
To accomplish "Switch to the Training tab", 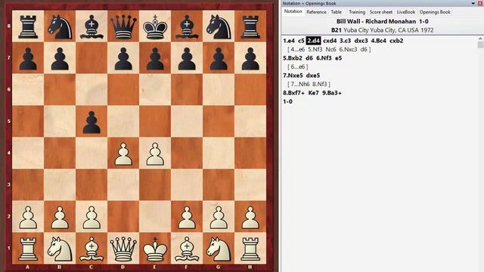I will click(x=357, y=12).
